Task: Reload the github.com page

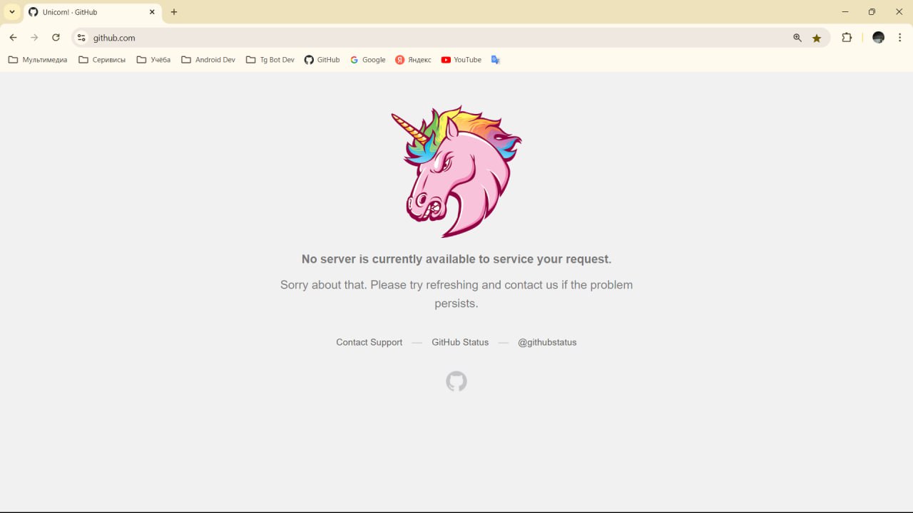Action: (56, 38)
